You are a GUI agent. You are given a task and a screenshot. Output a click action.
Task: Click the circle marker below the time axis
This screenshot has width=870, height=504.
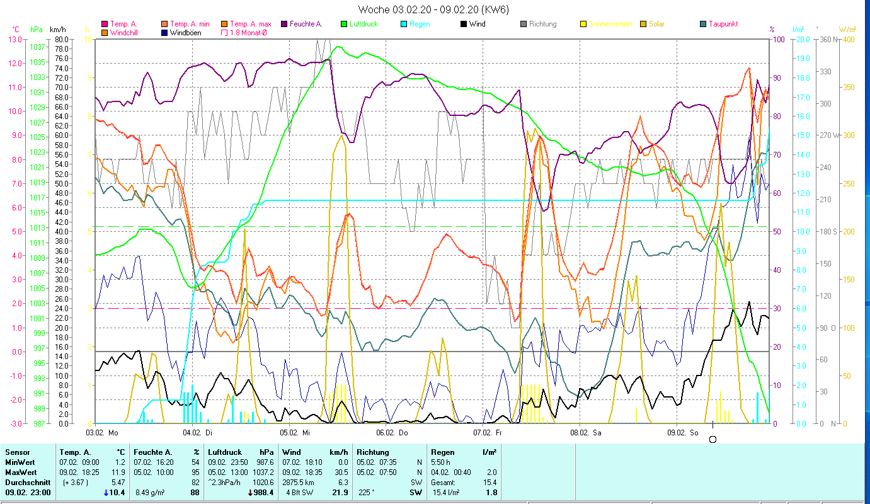[713, 439]
